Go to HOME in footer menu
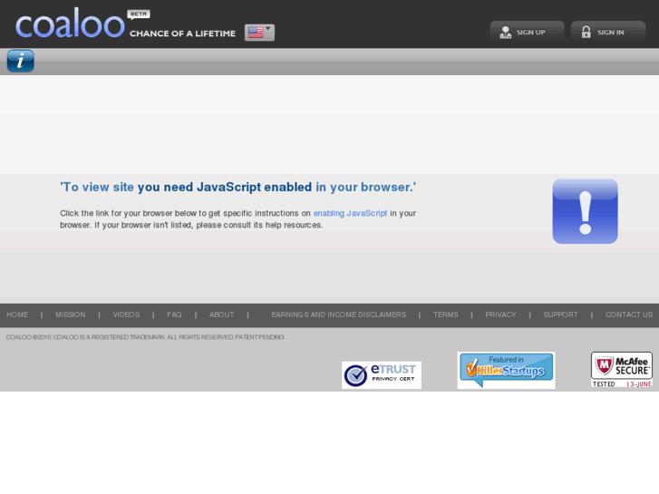 click(17, 315)
